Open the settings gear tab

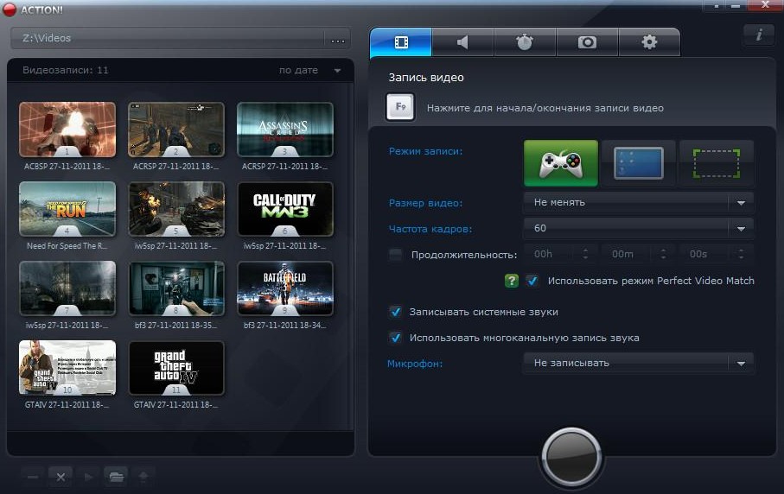[x=649, y=42]
